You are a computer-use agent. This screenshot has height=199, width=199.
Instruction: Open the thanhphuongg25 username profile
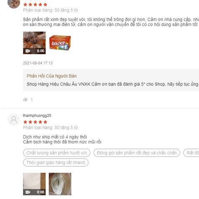[37, 116]
